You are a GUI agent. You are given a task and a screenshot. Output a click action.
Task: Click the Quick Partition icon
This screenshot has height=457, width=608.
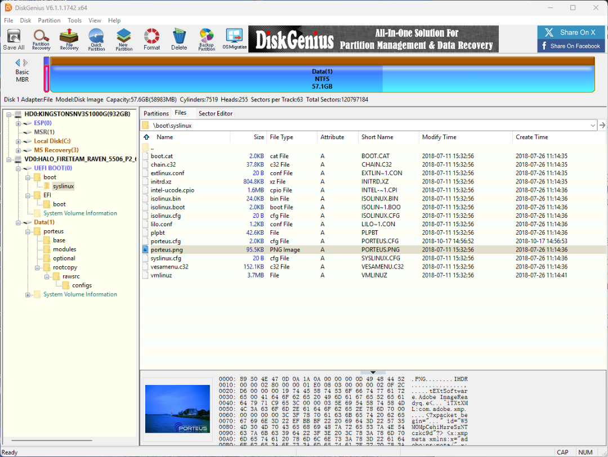[96, 39]
